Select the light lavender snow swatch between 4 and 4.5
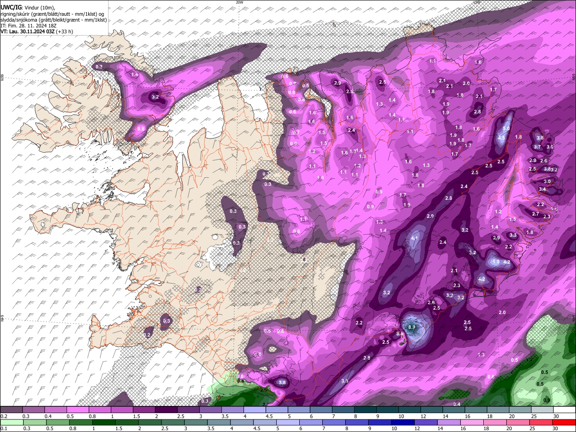 [x=255, y=410]
